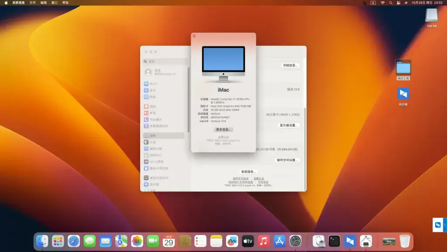The height and width of the screenshot is (252, 447).
Task: Open Wi-Fi settings in the sidebar
Action: 163,84
